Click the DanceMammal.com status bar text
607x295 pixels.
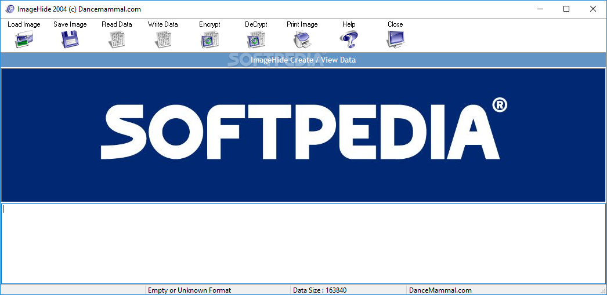440,290
